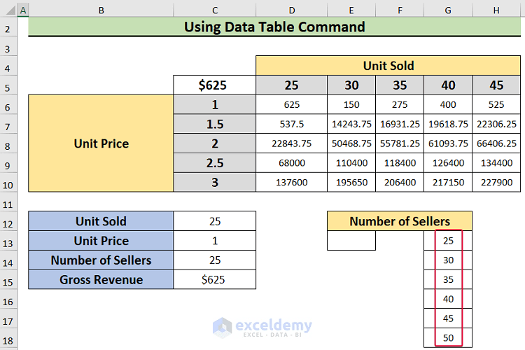Select the cell containing 137600
The width and height of the screenshot is (525, 350).
click(292, 182)
